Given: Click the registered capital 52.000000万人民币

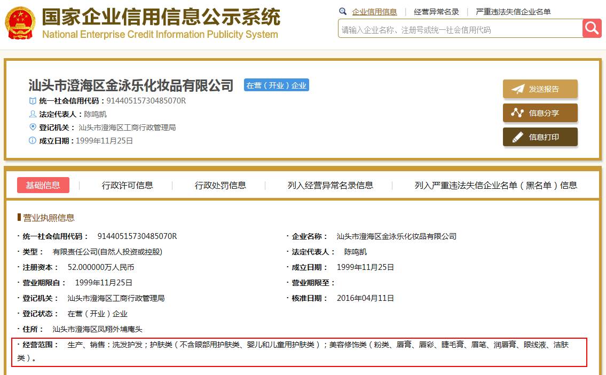Looking at the screenshot, I should click(x=101, y=267).
